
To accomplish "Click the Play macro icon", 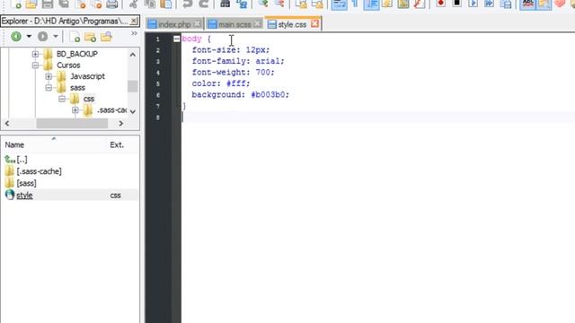I will click(473, 4).
